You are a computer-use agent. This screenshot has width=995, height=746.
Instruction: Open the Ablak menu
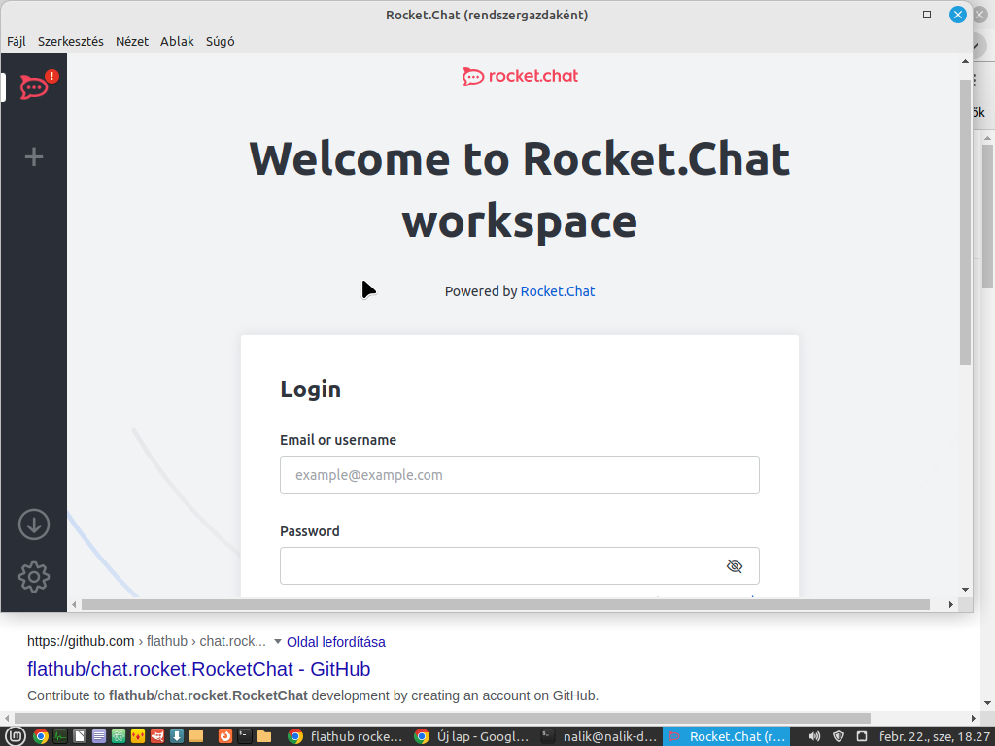pos(177,41)
